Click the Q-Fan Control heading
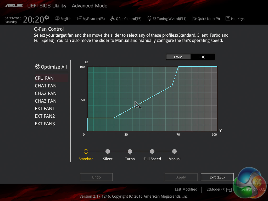The height and width of the screenshot is (201, 268). tap(49, 29)
